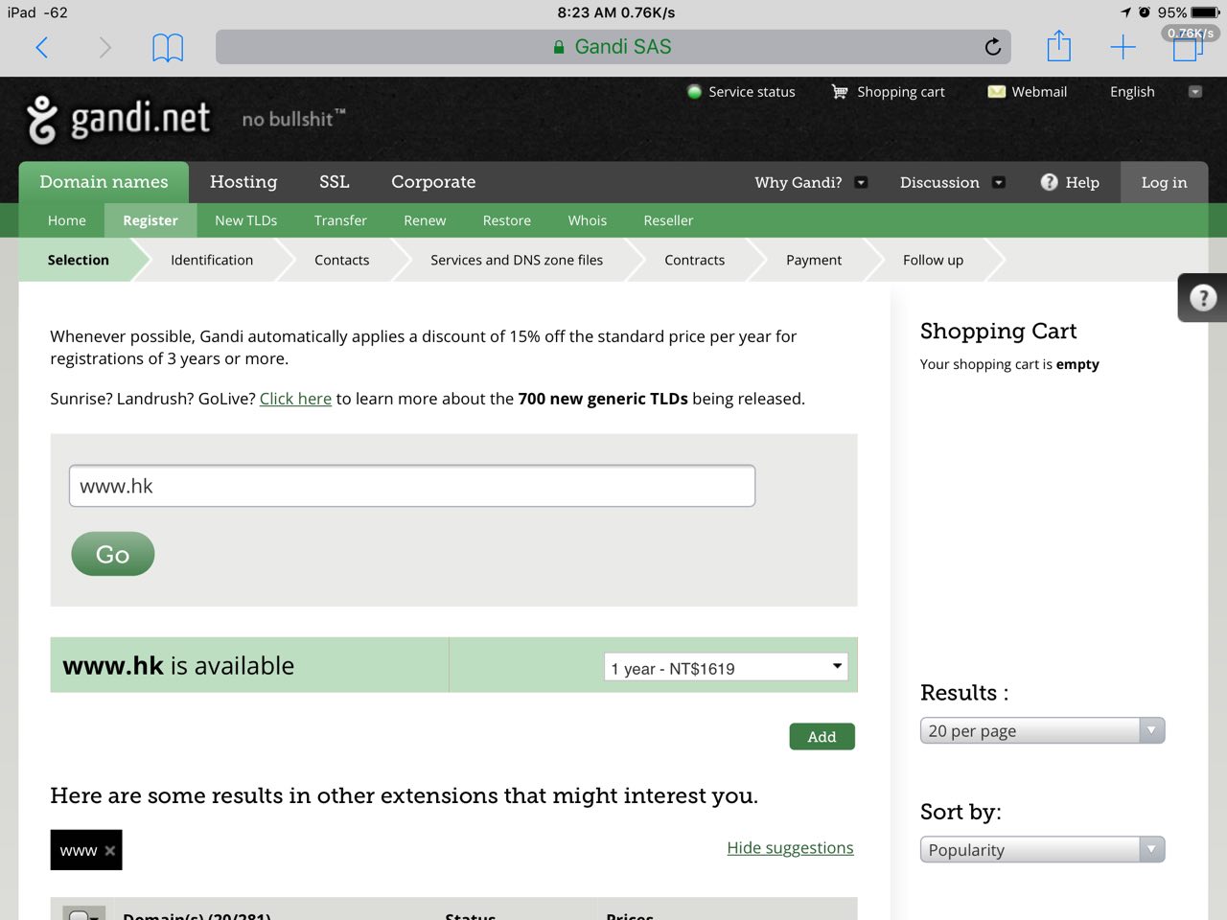Open Transfer submenu item
This screenshot has width=1227, height=920.
340,220
